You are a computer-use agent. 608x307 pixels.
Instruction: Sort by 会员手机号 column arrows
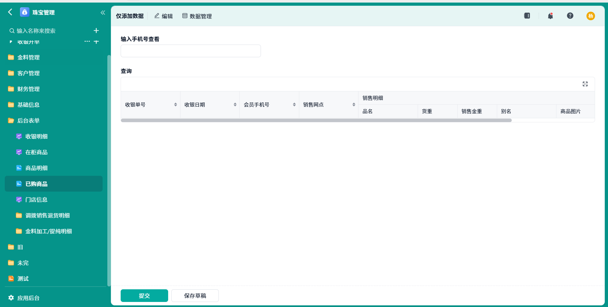[x=294, y=105]
